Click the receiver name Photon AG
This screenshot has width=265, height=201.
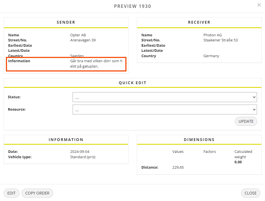point(212,35)
